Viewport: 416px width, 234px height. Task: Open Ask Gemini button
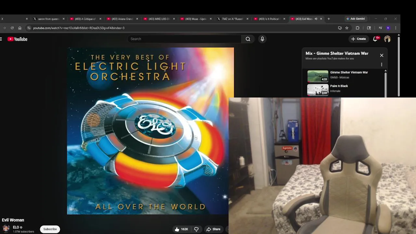356,19
